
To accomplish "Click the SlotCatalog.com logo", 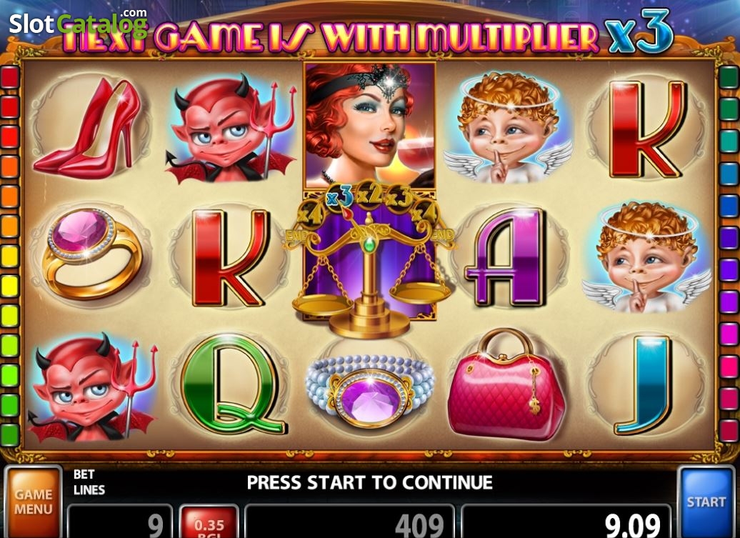I will click(79, 23).
